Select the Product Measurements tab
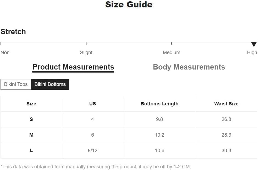Image resolution: width=258 pixels, height=170 pixels. tap(73, 67)
